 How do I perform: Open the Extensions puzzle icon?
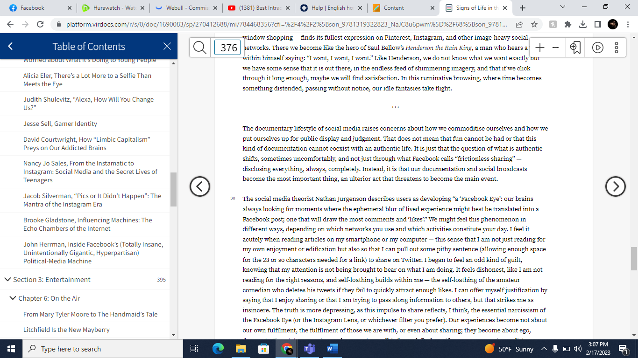[568, 24]
